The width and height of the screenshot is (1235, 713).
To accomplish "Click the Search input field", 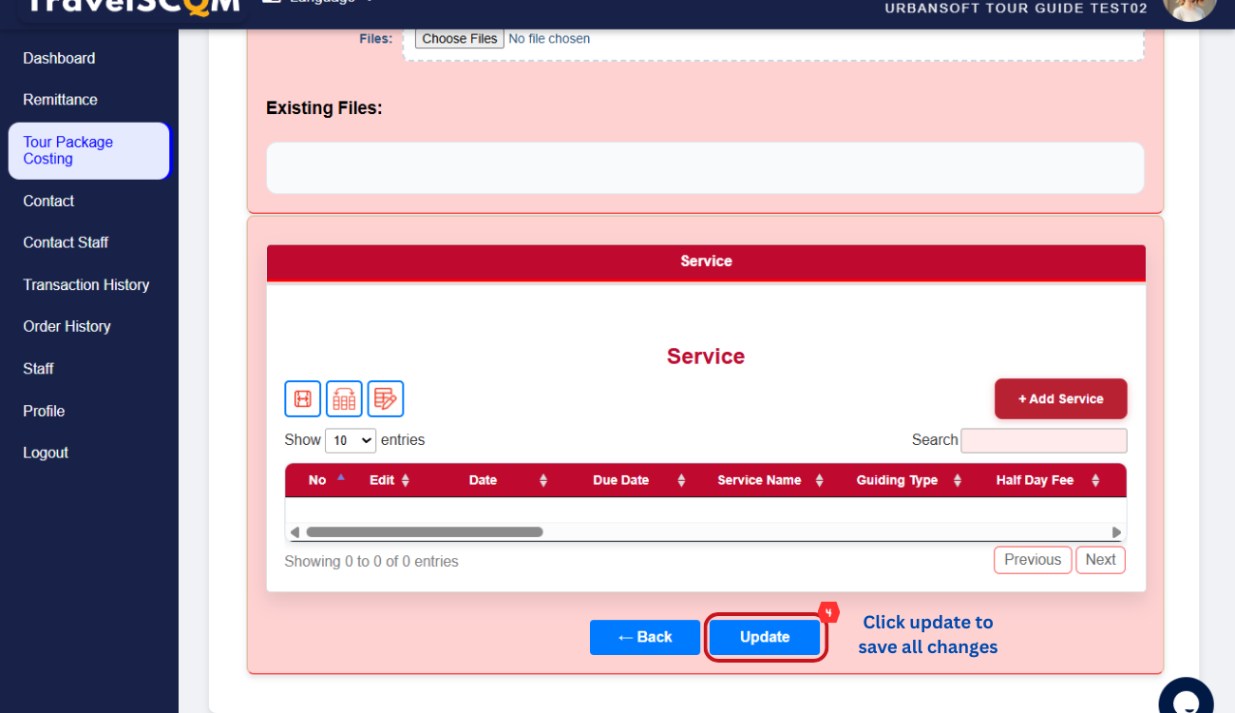I will (1043, 441).
